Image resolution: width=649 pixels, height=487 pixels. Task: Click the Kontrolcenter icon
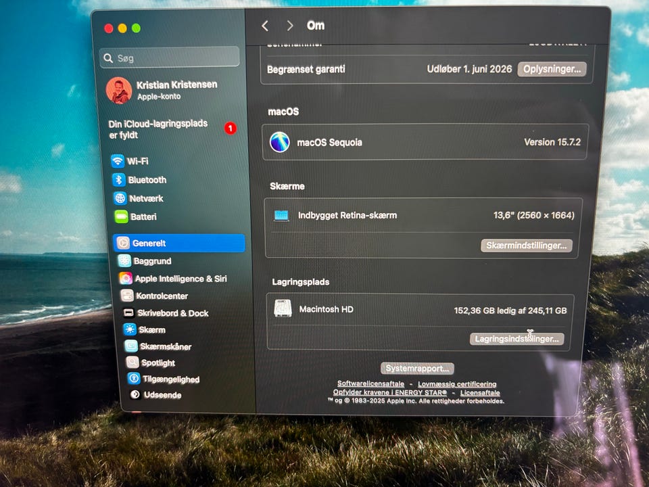(126, 296)
